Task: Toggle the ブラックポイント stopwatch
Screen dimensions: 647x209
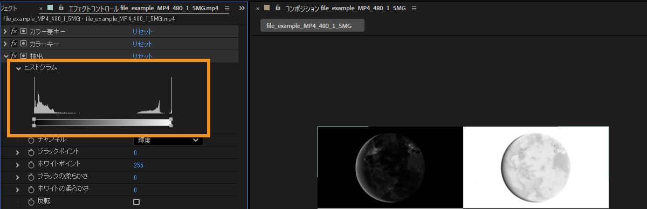Action: 31,152
